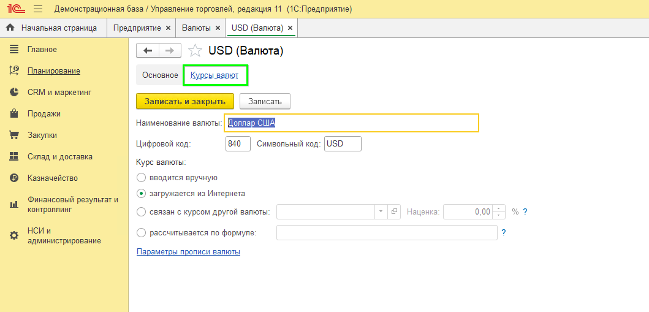
Task: Select связан с курсом другой валюты option
Action: [x=141, y=212]
